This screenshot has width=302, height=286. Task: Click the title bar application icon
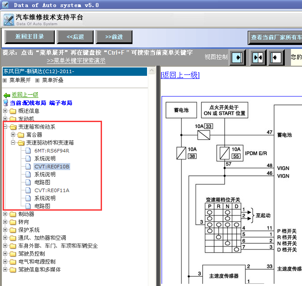5,4
